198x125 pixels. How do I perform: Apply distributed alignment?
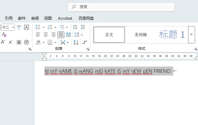pyautogui.click(x=68, y=35)
